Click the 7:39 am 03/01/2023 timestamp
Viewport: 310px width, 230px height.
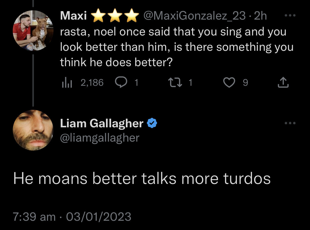point(72,217)
